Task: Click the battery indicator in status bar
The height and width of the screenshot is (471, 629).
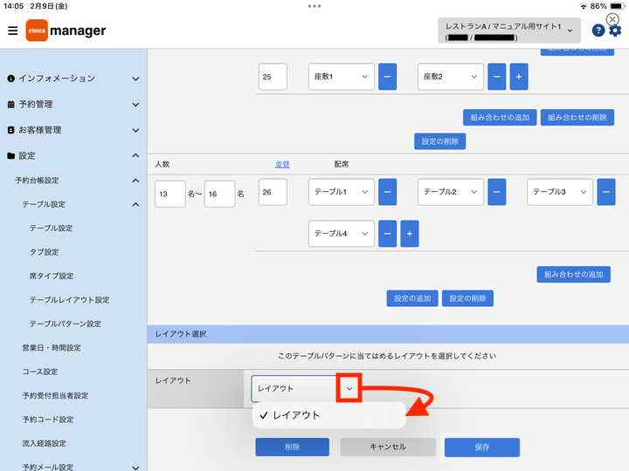Action: point(617,6)
